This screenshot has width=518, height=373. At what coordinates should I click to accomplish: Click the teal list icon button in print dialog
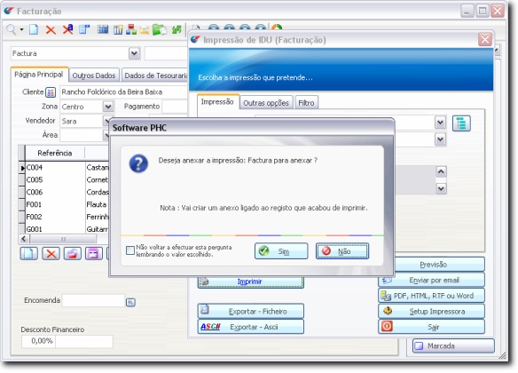[461, 123]
